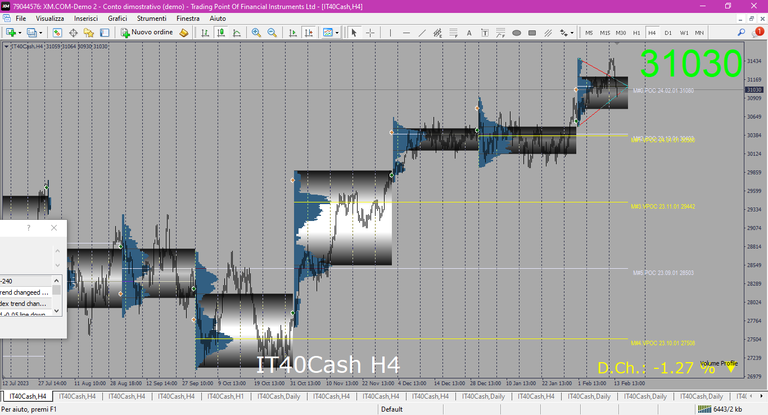This screenshot has width=768, height=415.
Task: Open the Market Watch window icon
Action: [57, 33]
